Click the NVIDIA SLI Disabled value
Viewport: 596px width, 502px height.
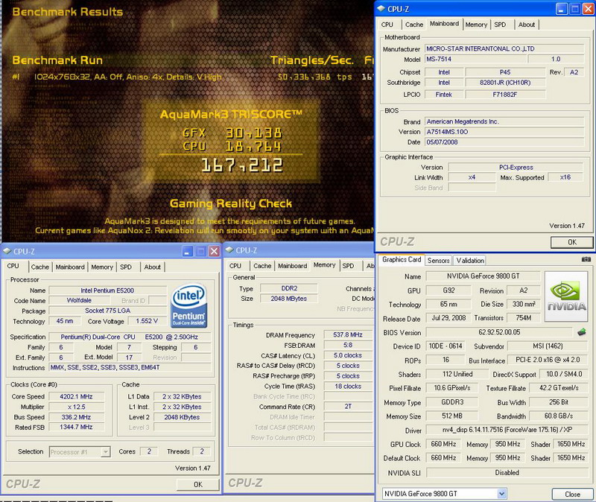click(507, 473)
